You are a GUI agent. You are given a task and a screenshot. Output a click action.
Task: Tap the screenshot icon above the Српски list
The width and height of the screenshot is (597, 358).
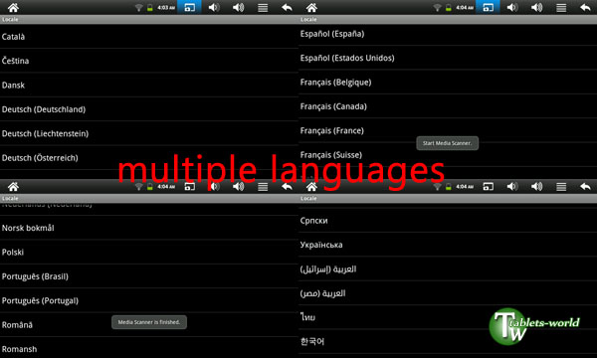[x=488, y=186]
